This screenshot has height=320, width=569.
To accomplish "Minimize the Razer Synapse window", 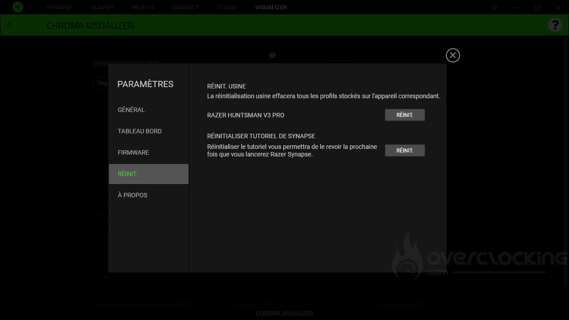I will click(x=516, y=8).
